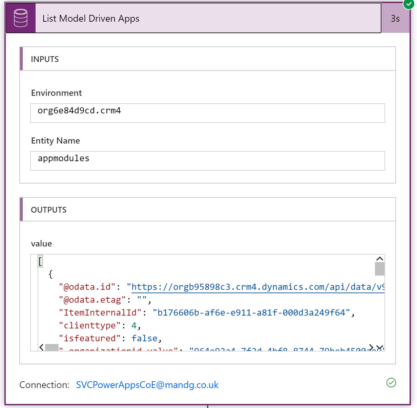Collapse the OUTPUTS section
The height and width of the screenshot is (408, 417).
point(49,210)
